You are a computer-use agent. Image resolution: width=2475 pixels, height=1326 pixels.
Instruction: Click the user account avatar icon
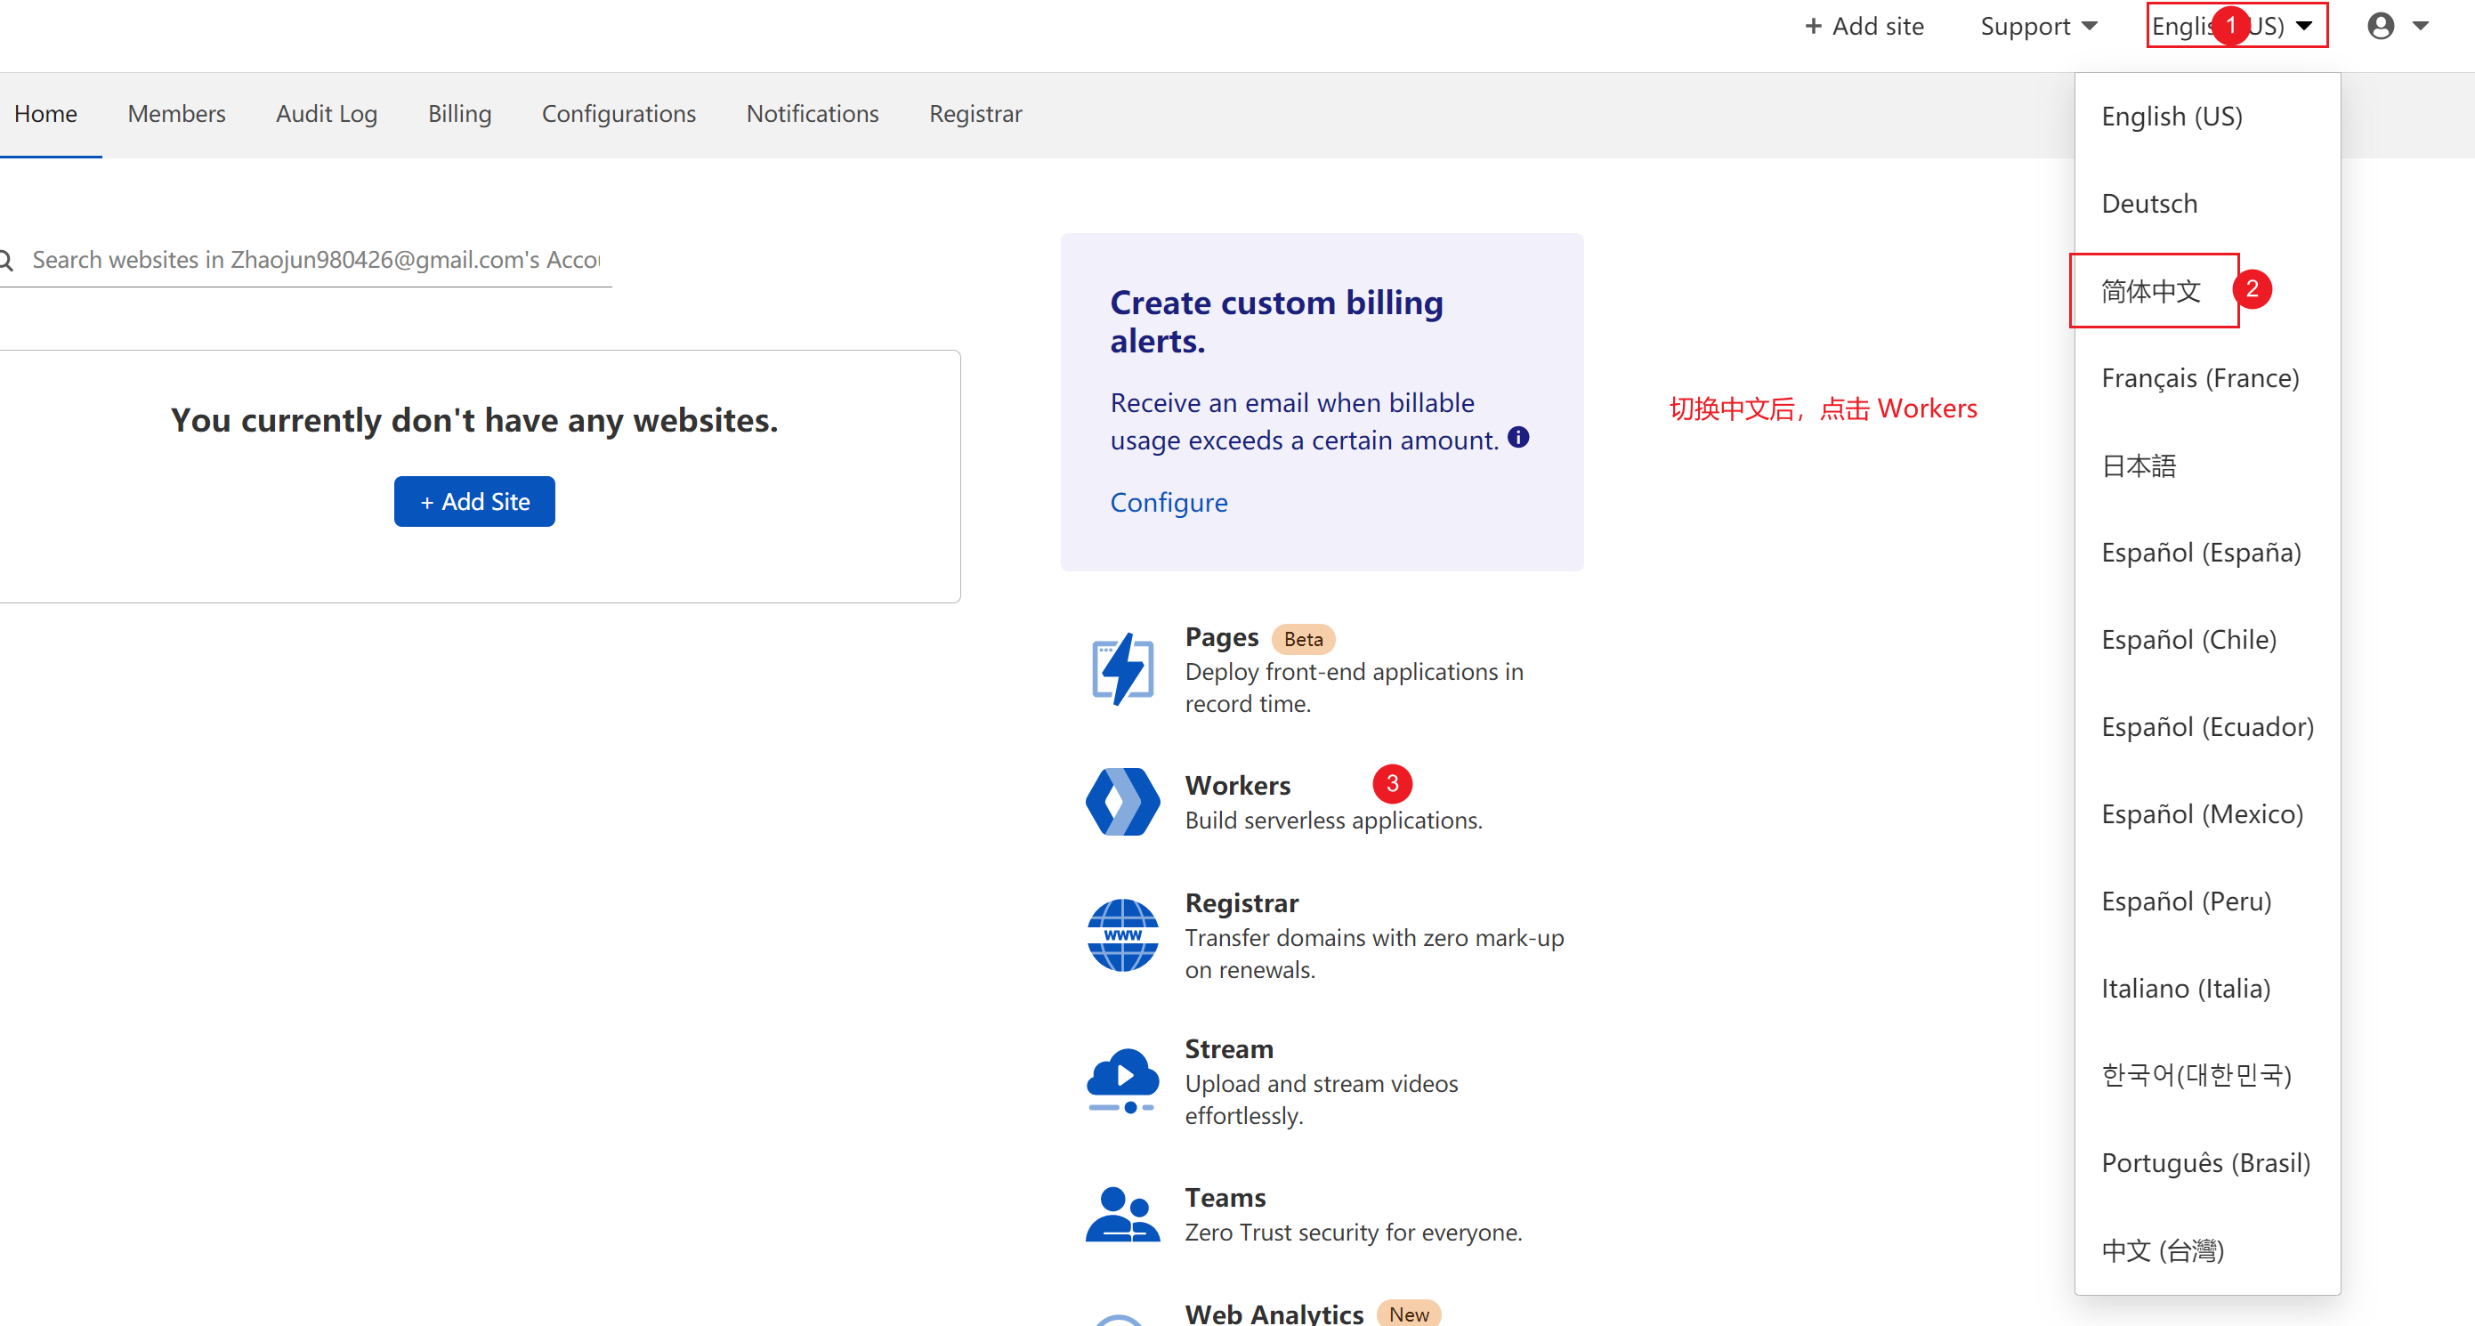click(x=2380, y=26)
